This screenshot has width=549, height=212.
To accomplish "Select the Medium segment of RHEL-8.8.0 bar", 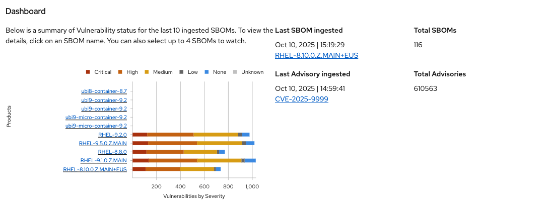I will point(200,152).
